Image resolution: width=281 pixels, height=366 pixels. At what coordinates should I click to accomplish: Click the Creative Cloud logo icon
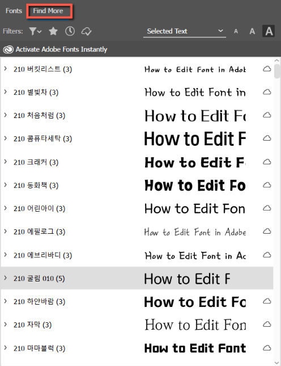[8, 49]
